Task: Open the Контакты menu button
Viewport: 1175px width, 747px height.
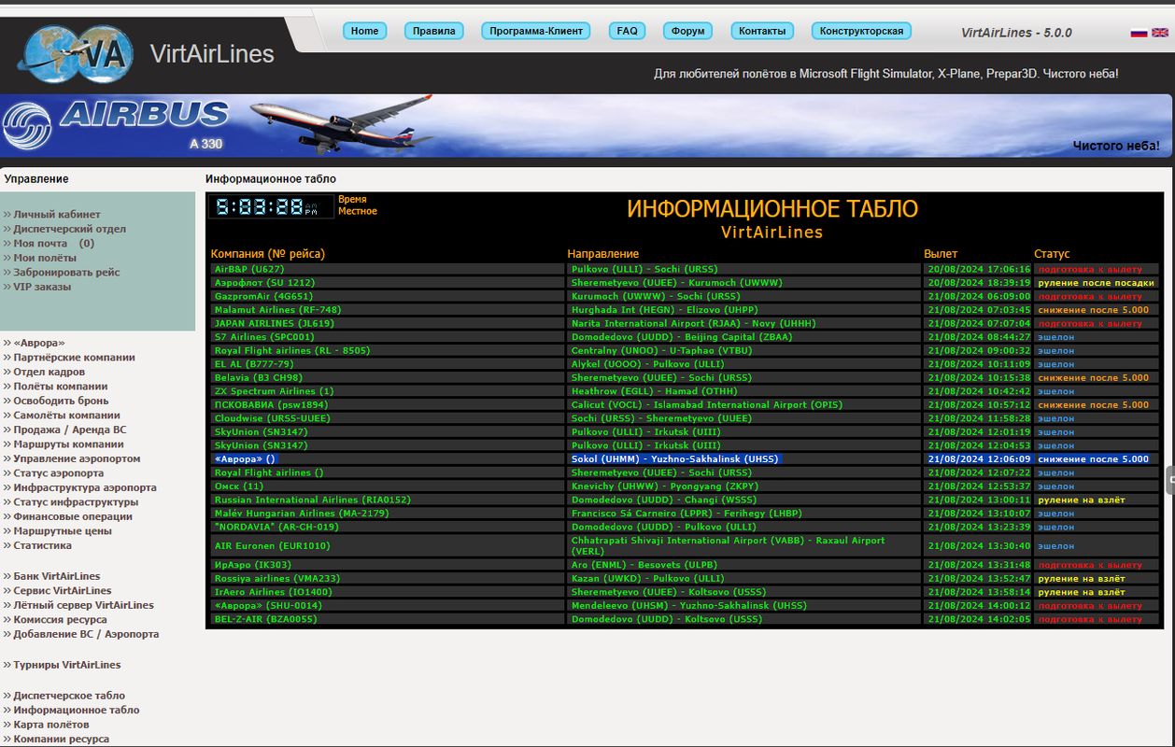Action: coord(762,31)
